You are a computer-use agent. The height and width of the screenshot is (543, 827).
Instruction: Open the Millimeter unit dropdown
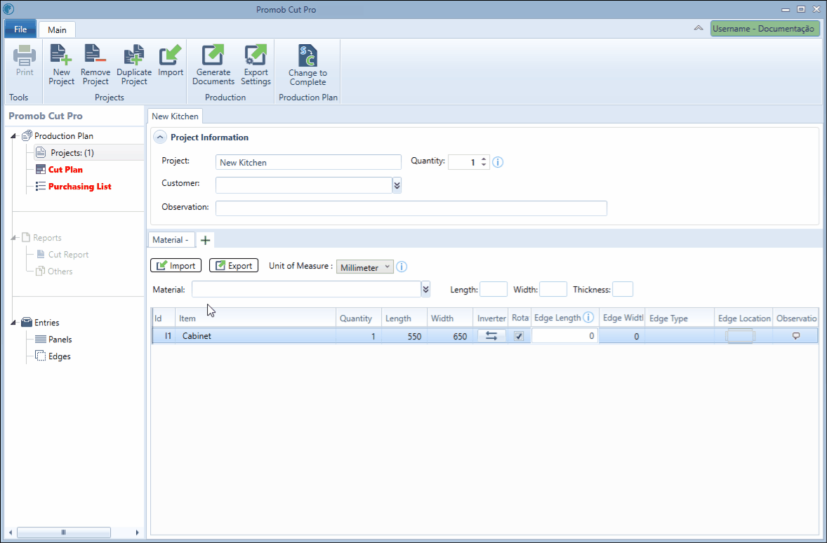365,267
